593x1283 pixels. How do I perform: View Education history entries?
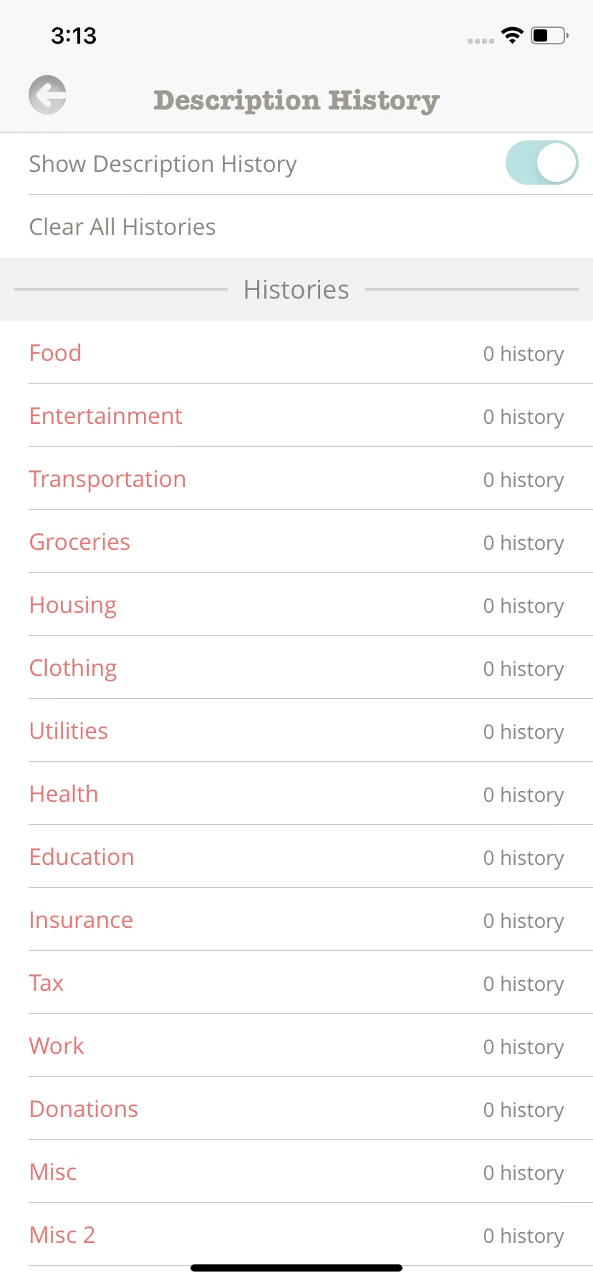(x=296, y=856)
